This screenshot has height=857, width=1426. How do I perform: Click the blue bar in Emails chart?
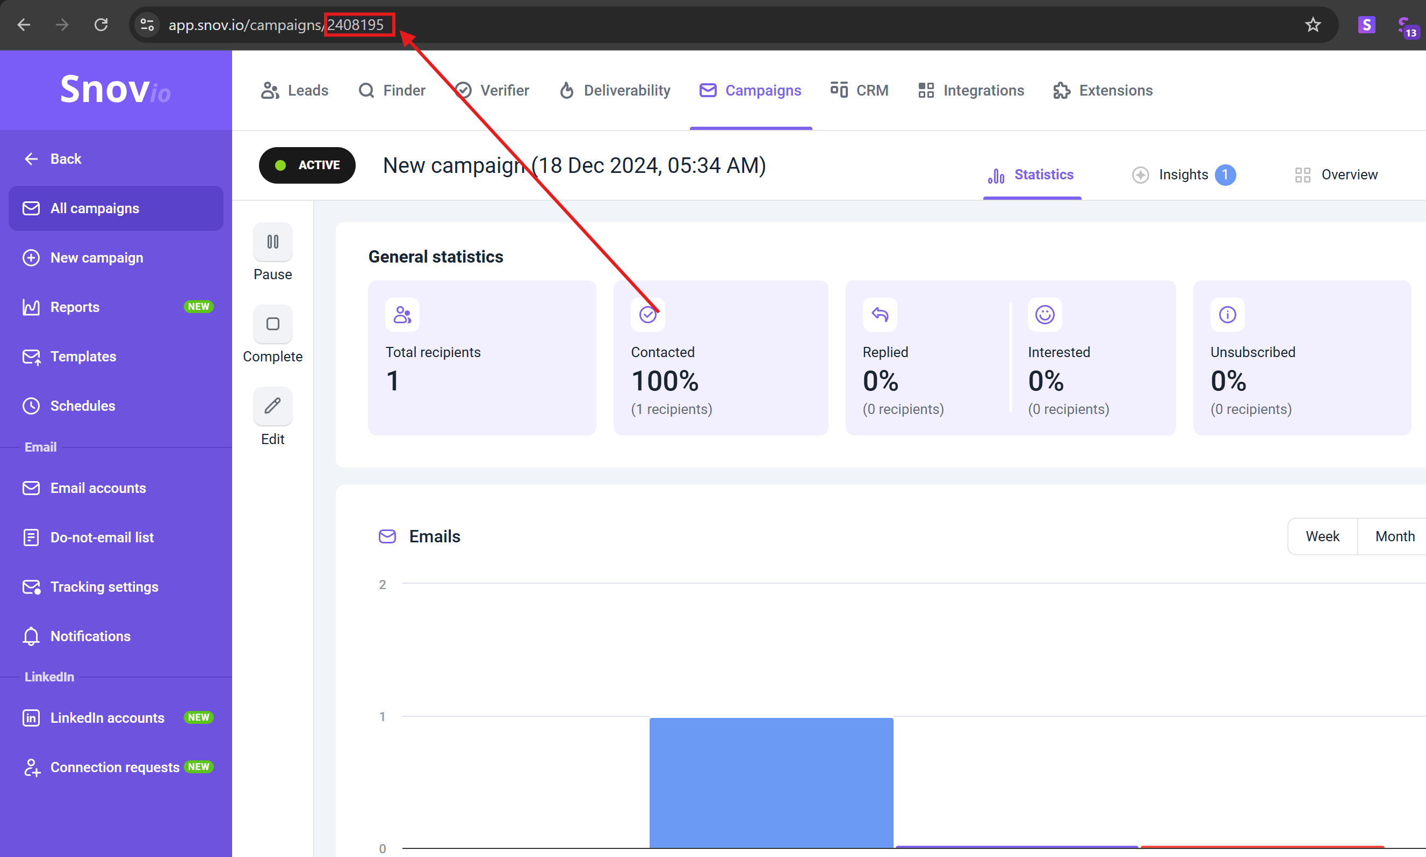click(x=772, y=782)
